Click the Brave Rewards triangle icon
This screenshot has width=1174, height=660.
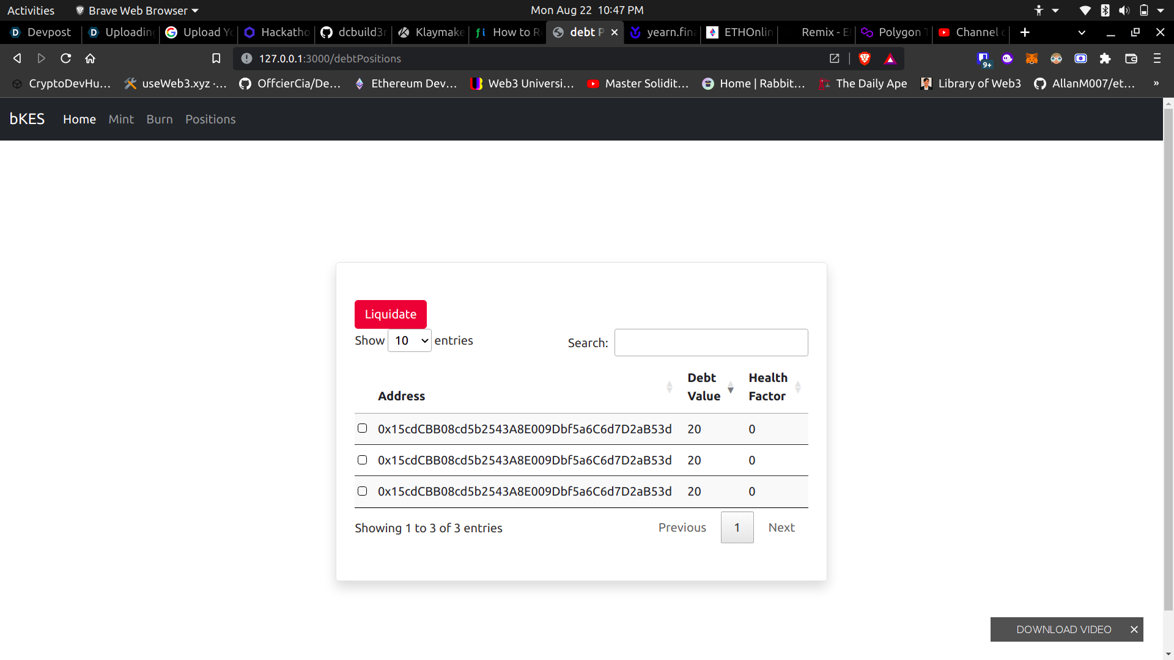pos(890,59)
